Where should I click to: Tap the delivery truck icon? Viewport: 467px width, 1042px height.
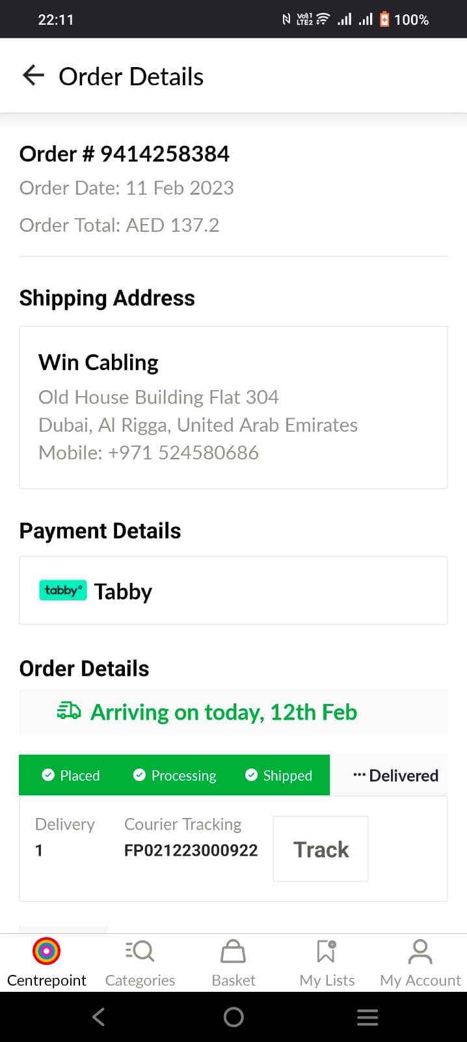point(69,711)
